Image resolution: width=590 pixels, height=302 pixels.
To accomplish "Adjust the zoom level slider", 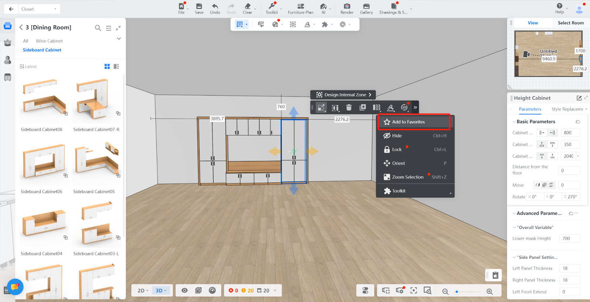I will (457, 292).
